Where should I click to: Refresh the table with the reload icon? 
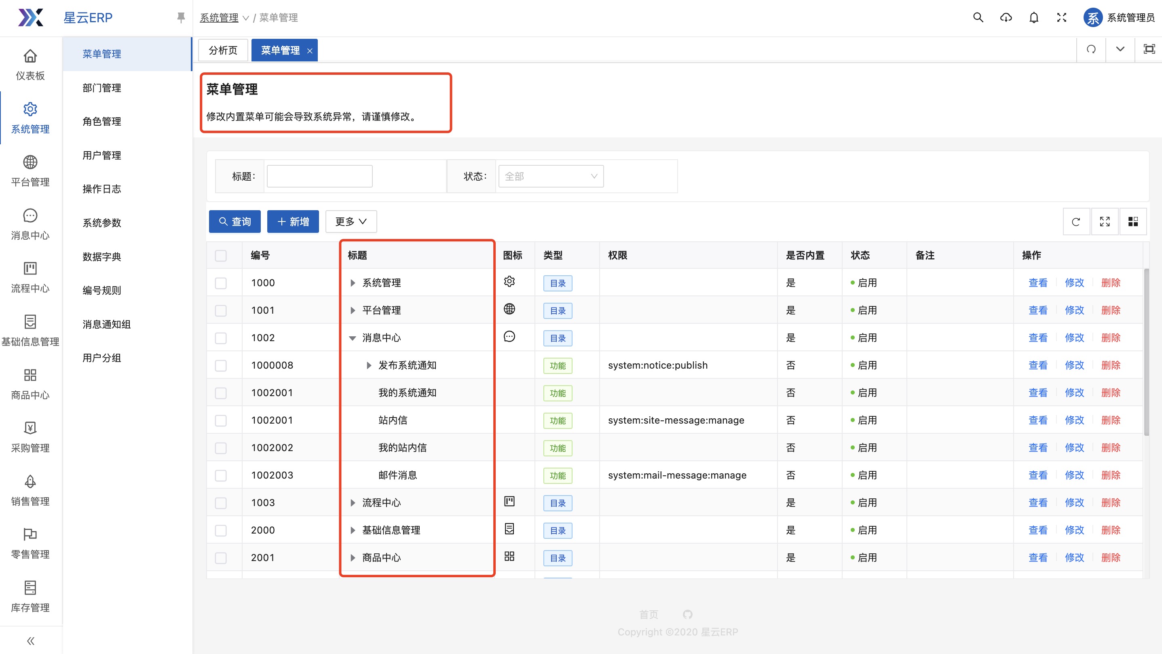1076,222
